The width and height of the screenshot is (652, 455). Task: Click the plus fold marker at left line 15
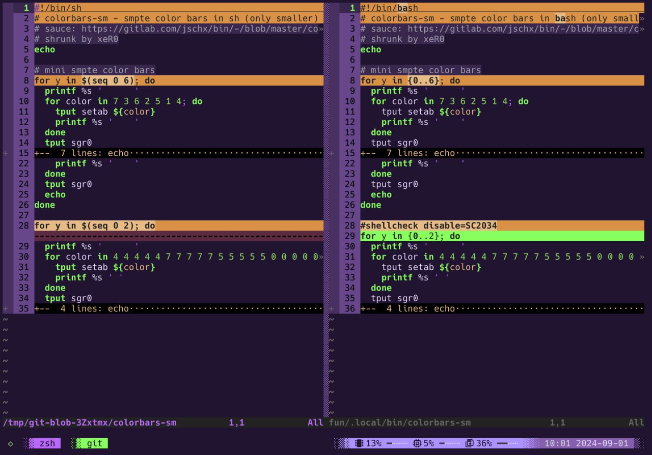(6, 153)
